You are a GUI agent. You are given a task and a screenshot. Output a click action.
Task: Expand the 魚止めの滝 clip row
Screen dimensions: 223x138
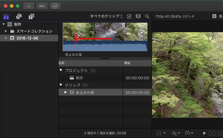point(66,92)
